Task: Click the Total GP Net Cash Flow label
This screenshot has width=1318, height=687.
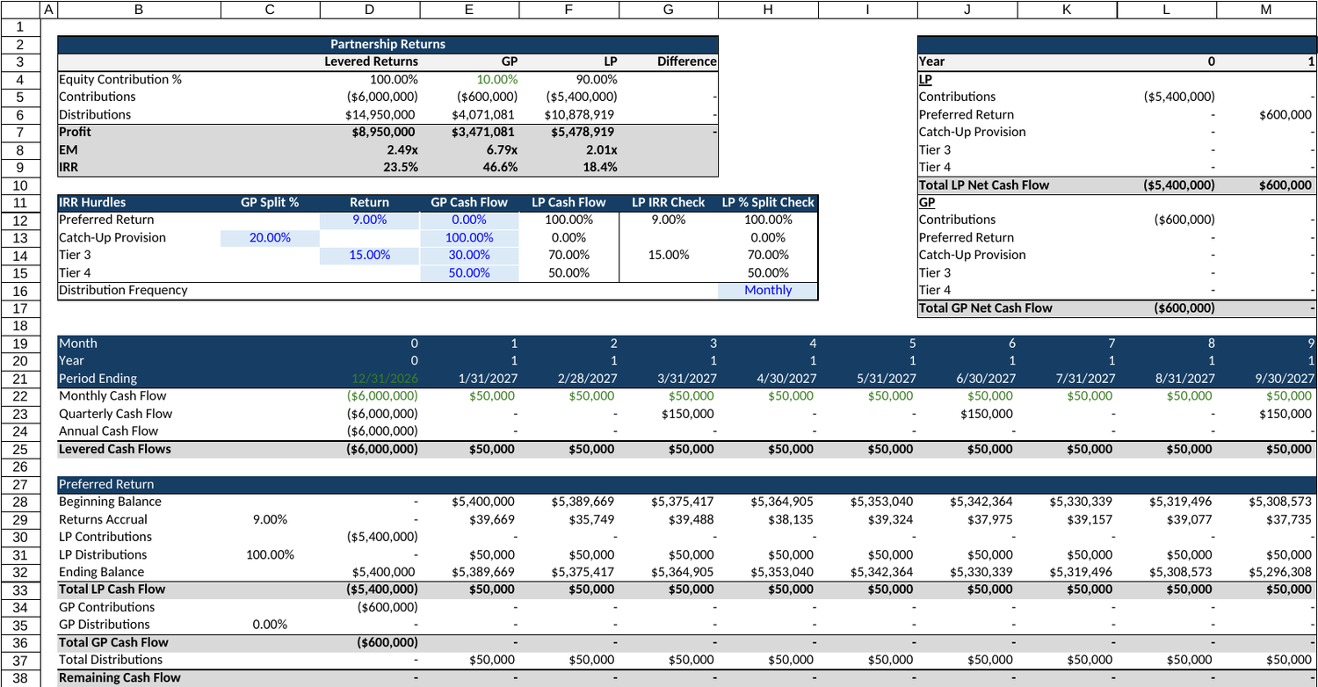Action: click(x=986, y=307)
